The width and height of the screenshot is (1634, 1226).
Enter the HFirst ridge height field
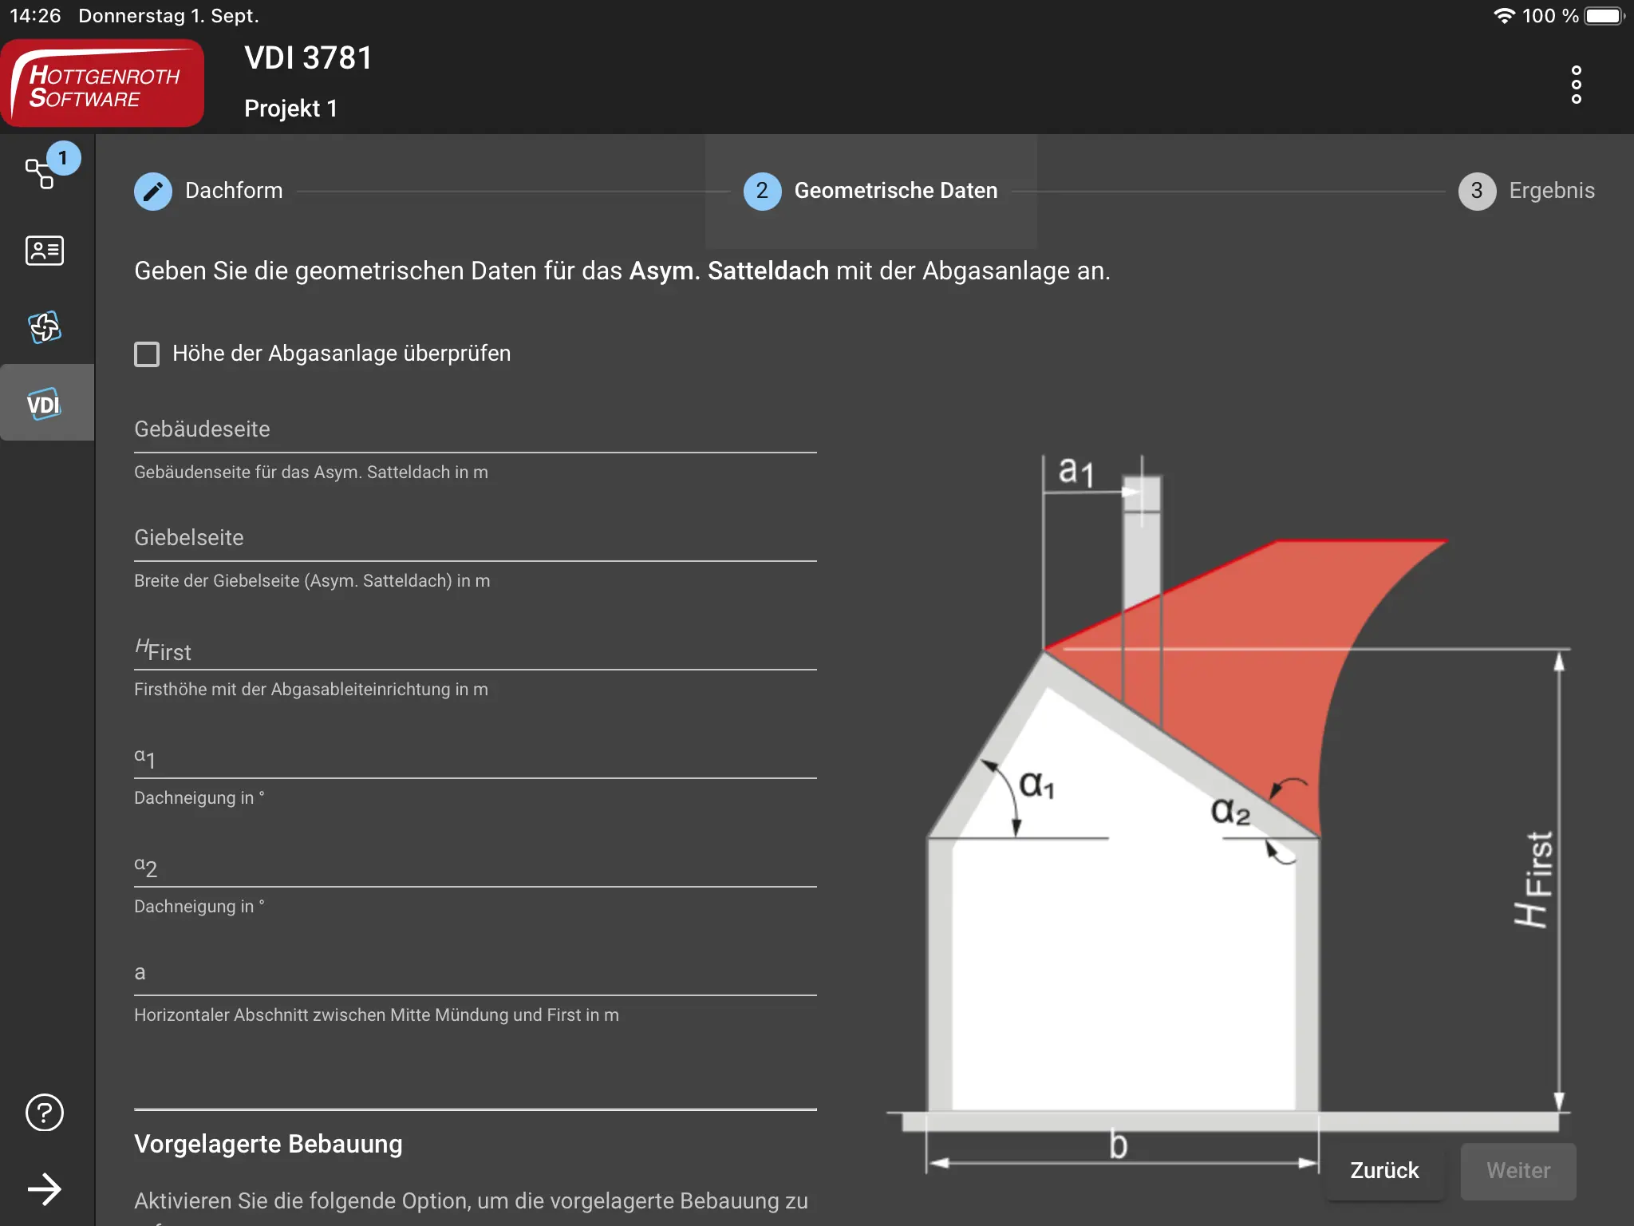(475, 650)
